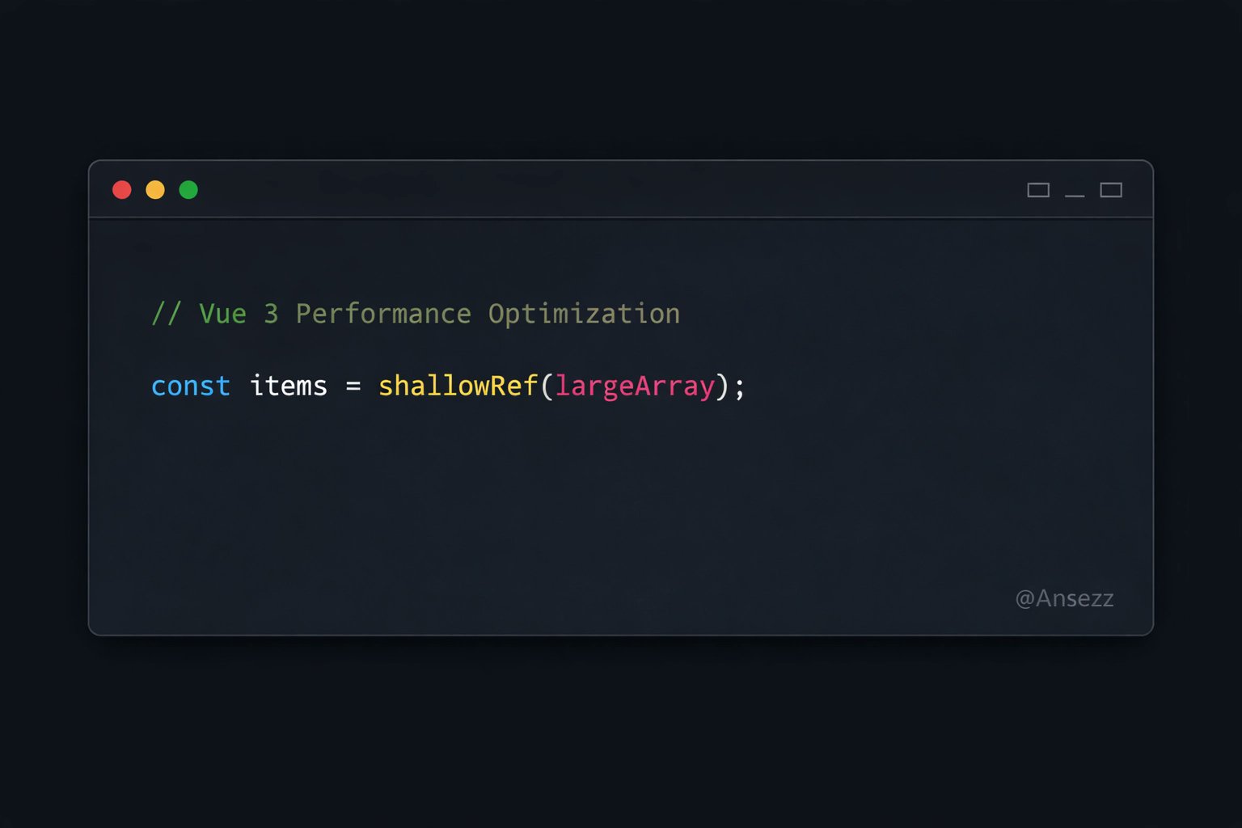1242x828 pixels.
Task: Click the semicolon ending the code line
Action: (740, 388)
